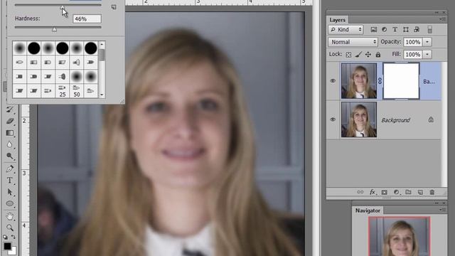
Task: Delete the selected layer with trash icon
Action: click(432, 192)
